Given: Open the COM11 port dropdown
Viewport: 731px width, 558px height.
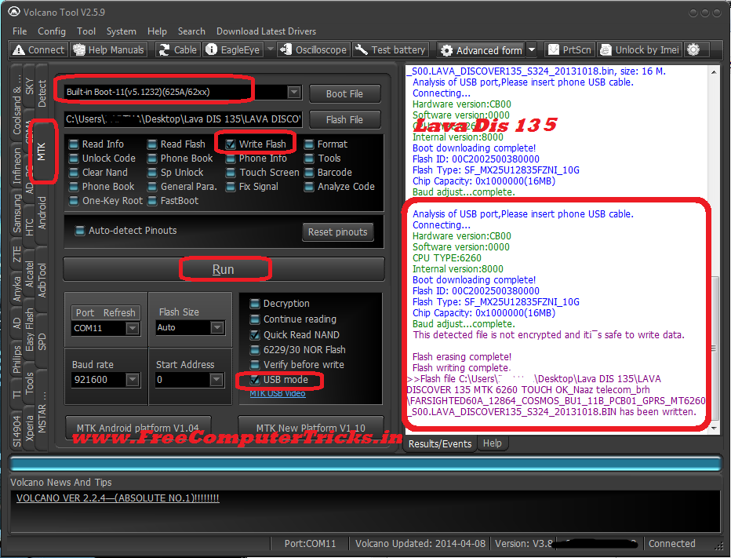Looking at the screenshot, I should point(133,328).
